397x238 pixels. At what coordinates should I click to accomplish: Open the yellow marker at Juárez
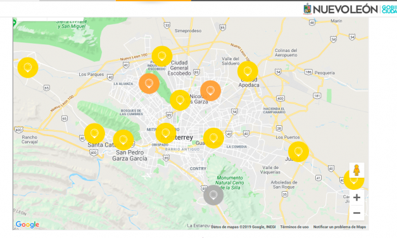[x=298, y=152]
